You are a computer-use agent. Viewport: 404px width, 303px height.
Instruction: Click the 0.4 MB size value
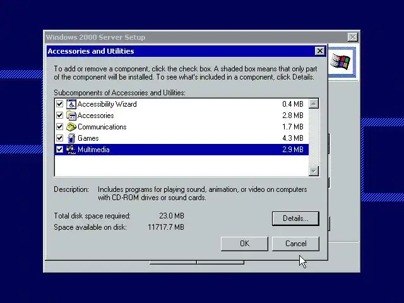pyautogui.click(x=293, y=104)
